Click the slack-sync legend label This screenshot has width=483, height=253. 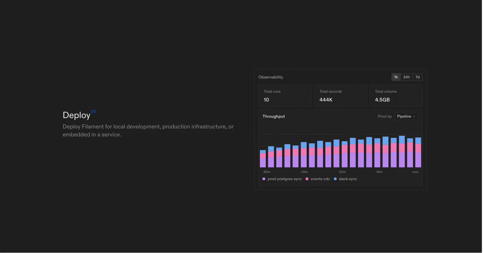[348, 179]
